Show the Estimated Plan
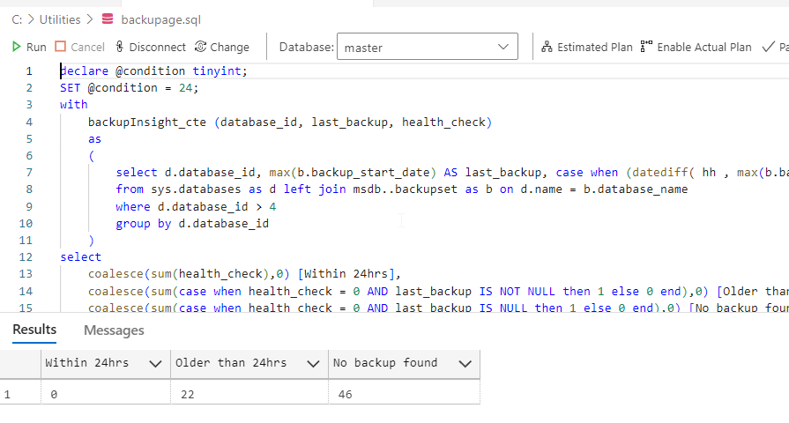The width and height of the screenshot is (789, 423). pos(586,47)
